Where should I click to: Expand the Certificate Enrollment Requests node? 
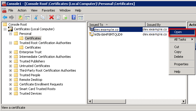10,85
